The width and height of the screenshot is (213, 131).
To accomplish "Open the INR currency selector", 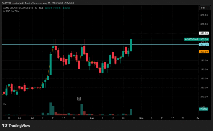I will click(x=203, y=8).
